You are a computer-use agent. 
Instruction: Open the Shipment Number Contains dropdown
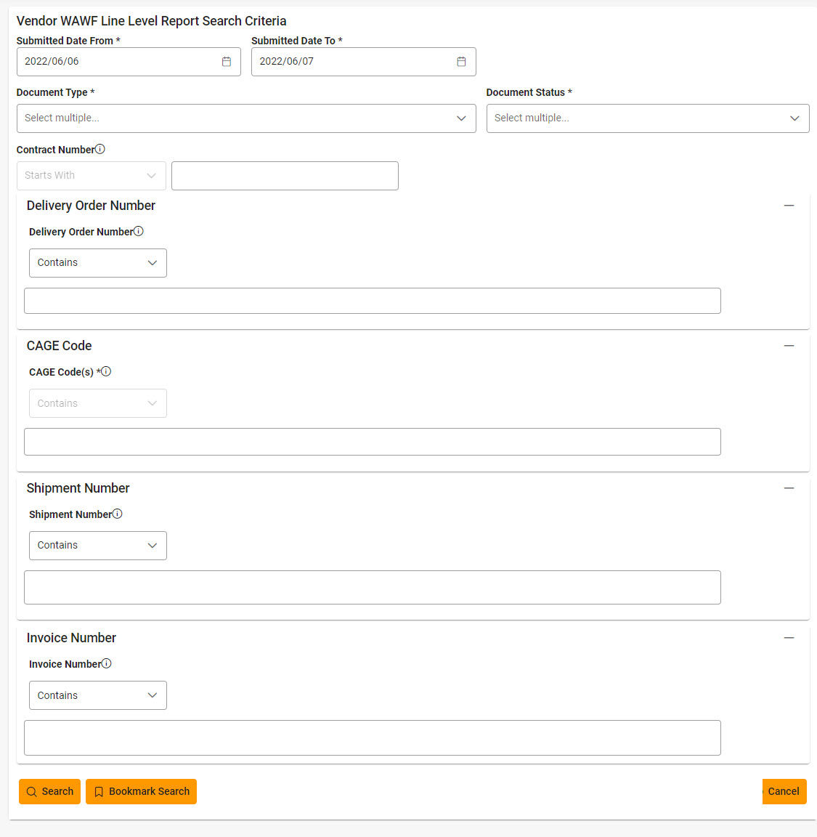pos(98,546)
